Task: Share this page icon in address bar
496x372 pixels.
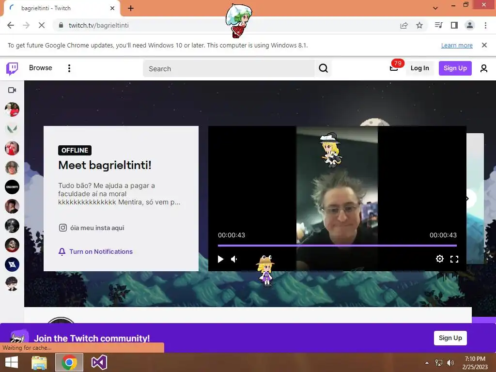Action: [x=404, y=25]
